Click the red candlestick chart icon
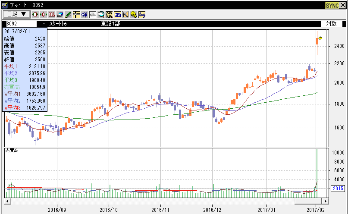 [x=35, y=14]
